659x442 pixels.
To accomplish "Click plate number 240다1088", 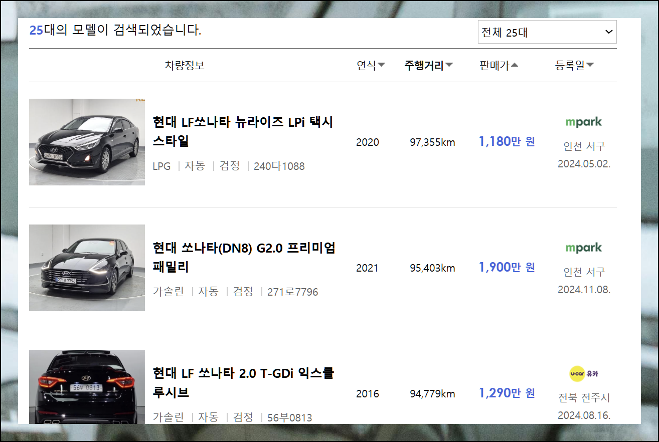I will (279, 166).
